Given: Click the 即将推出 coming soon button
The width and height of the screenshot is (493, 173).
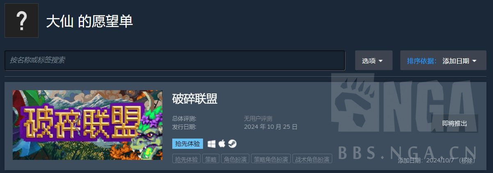Looking at the screenshot, I should 454,123.
